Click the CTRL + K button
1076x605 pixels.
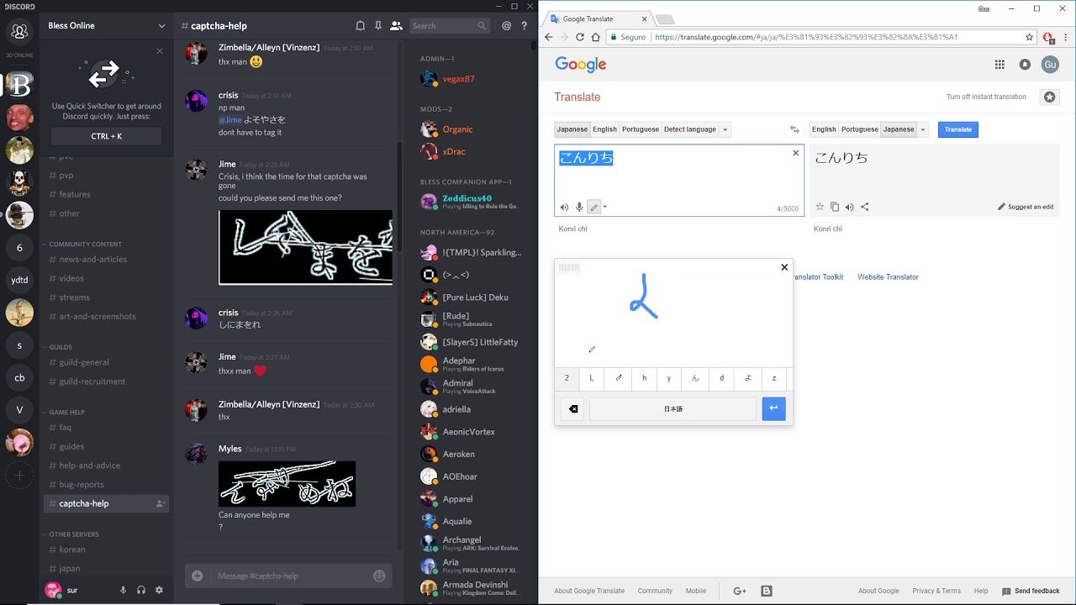click(x=107, y=136)
